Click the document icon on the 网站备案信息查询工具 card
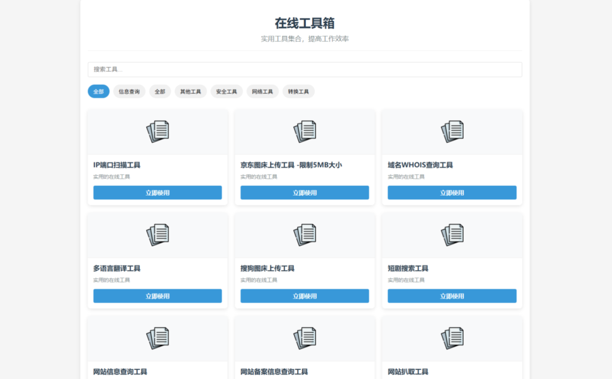The image size is (612, 379). coord(305,338)
